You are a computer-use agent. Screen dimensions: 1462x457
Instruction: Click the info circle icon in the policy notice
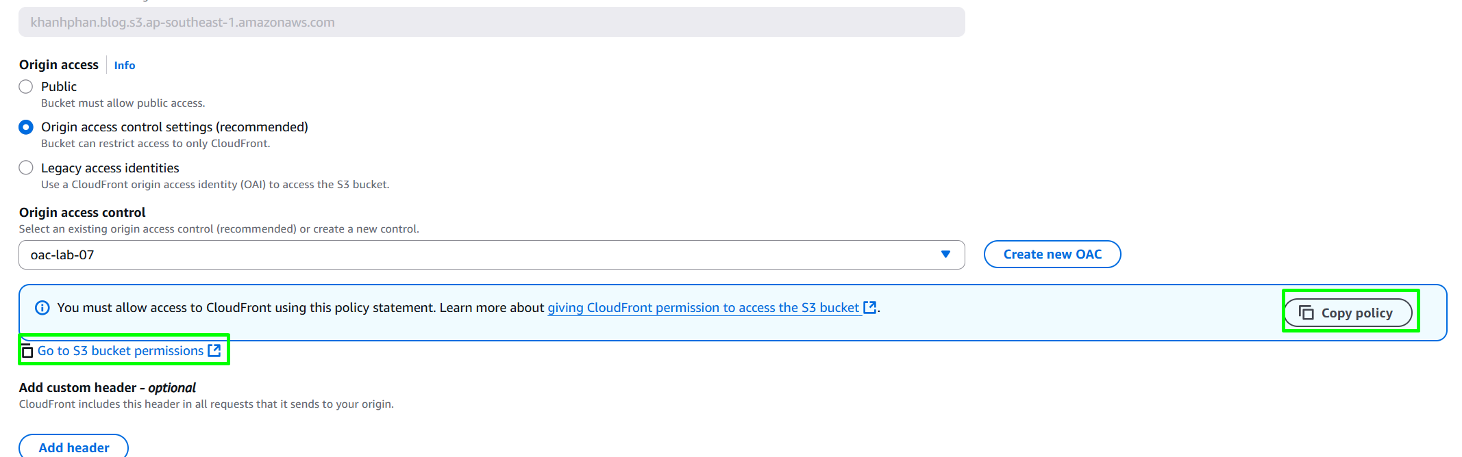[x=42, y=308]
